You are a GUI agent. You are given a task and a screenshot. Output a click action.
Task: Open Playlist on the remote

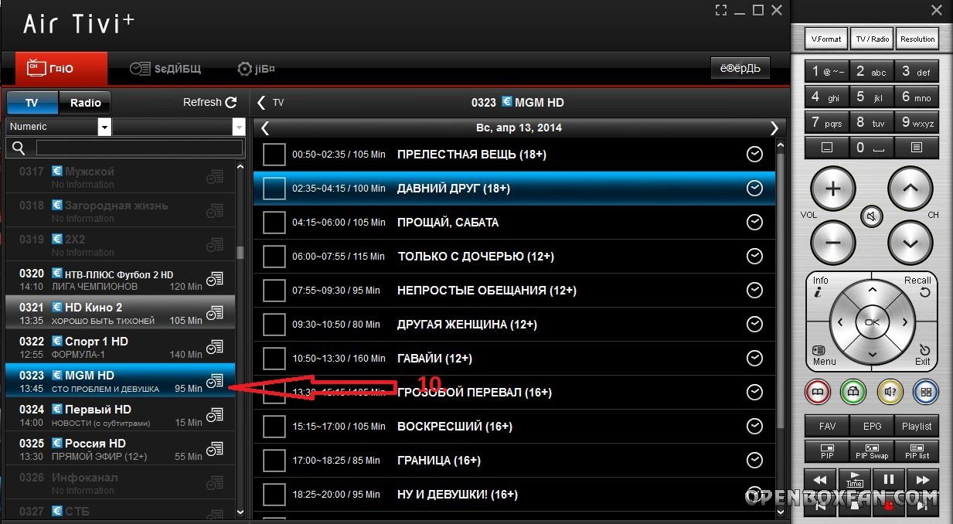917,426
